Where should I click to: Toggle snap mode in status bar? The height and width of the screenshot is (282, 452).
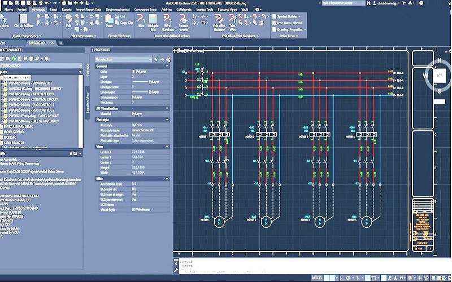click(x=333, y=278)
